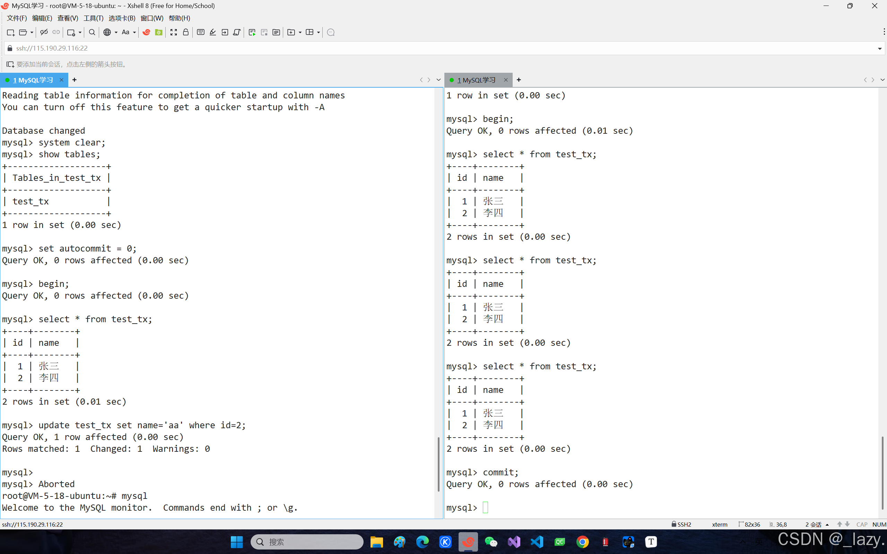
Task: Click add current session arrow button
Action: [x=10, y=64]
